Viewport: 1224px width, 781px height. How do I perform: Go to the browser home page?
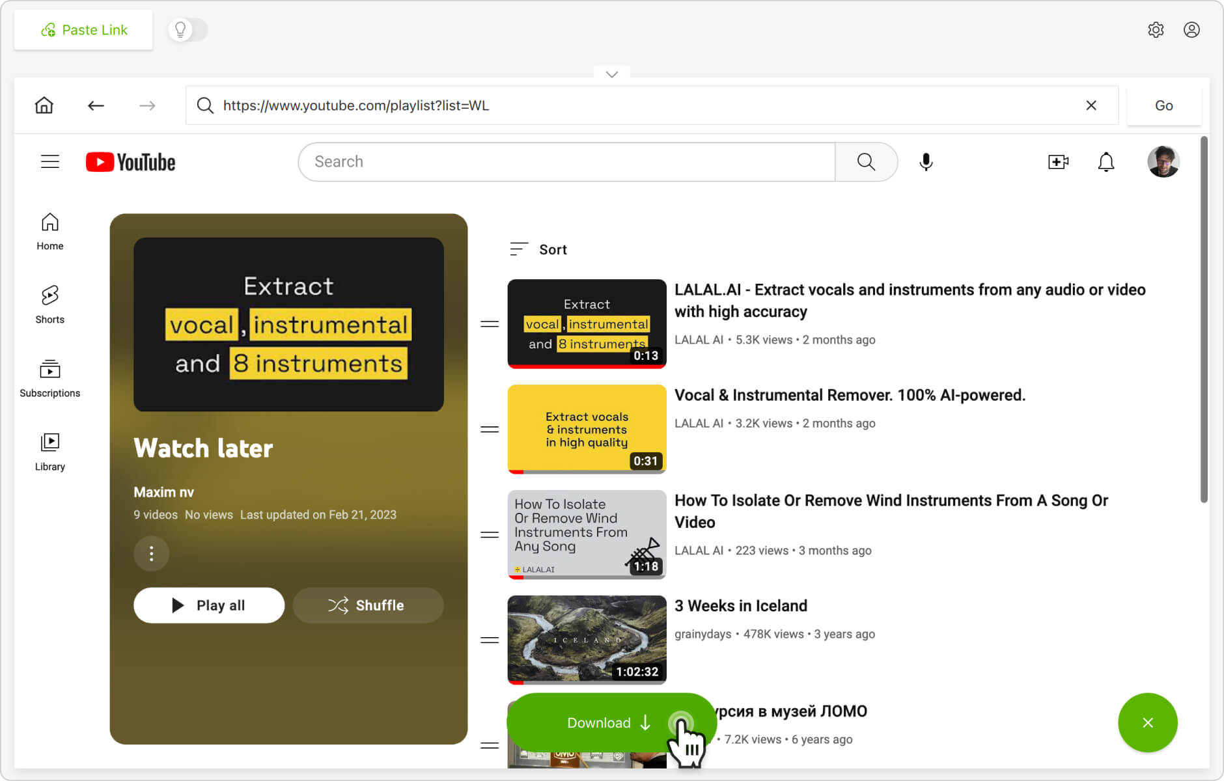44,105
